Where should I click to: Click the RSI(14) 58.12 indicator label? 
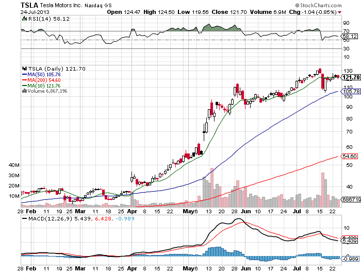coord(49,19)
